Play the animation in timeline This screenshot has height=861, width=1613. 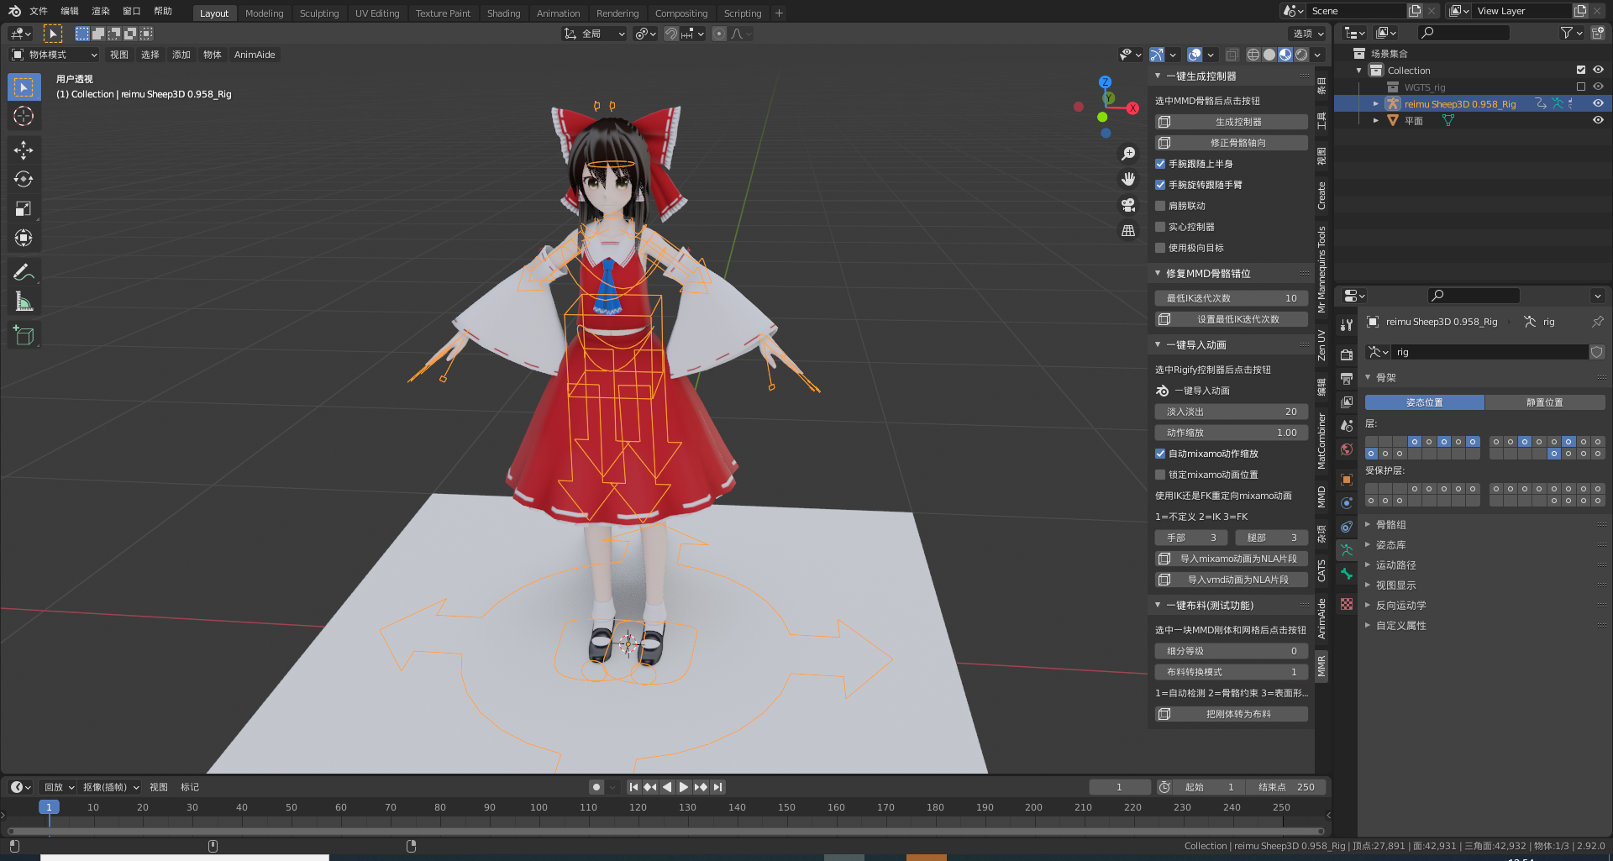[x=684, y=787]
